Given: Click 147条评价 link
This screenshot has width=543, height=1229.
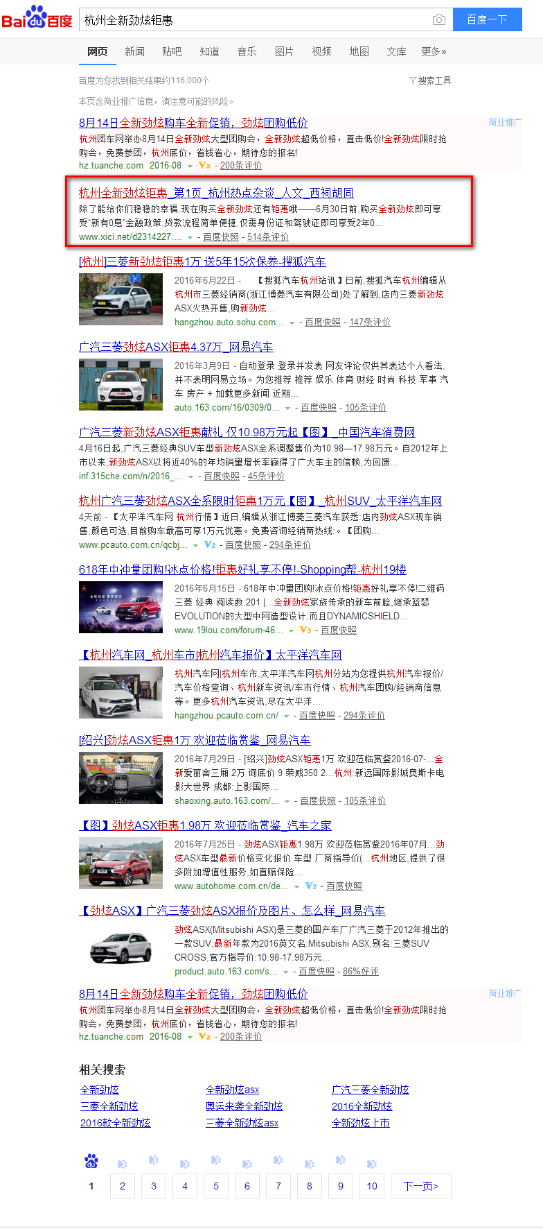Looking at the screenshot, I should [x=370, y=323].
